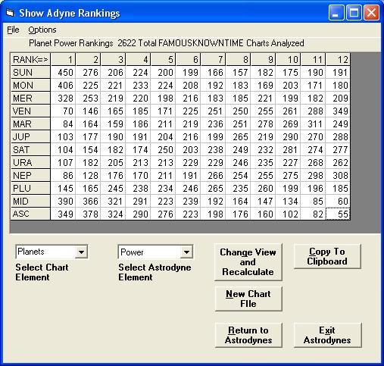The width and height of the screenshot is (384, 366).
Task: Open the File menu
Action: pyautogui.click(x=13, y=30)
